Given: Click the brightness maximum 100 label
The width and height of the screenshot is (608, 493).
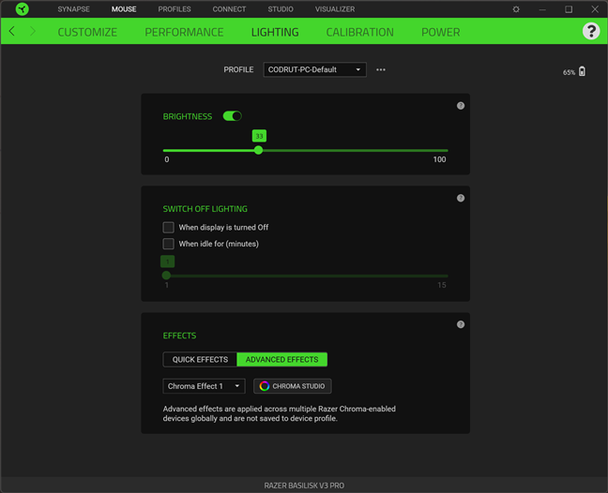Looking at the screenshot, I should [x=439, y=159].
